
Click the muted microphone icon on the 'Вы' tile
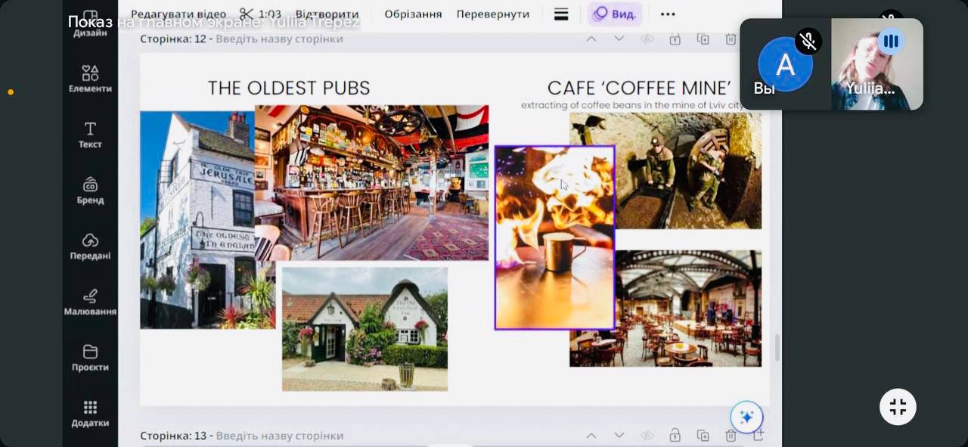(x=808, y=41)
